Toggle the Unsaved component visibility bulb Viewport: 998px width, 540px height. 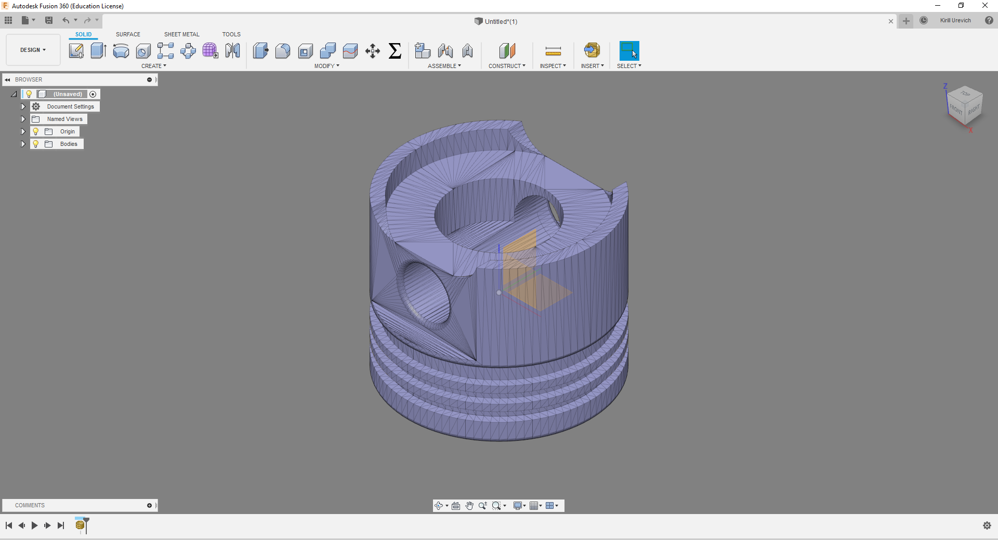[29, 94]
